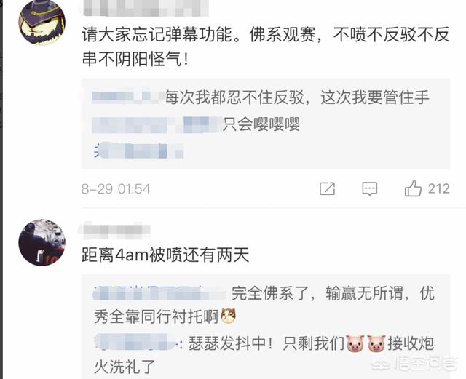This screenshot has height=379, width=466.
Task: Click the 悟空问答 watermark logo
Action: tap(414, 363)
